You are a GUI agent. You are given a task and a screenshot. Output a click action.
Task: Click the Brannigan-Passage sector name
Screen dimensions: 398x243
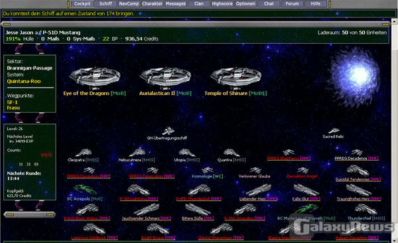pyautogui.click(x=29, y=68)
